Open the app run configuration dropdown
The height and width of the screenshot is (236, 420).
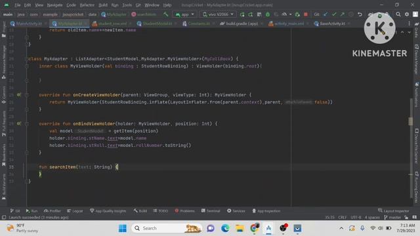point(185,14)
